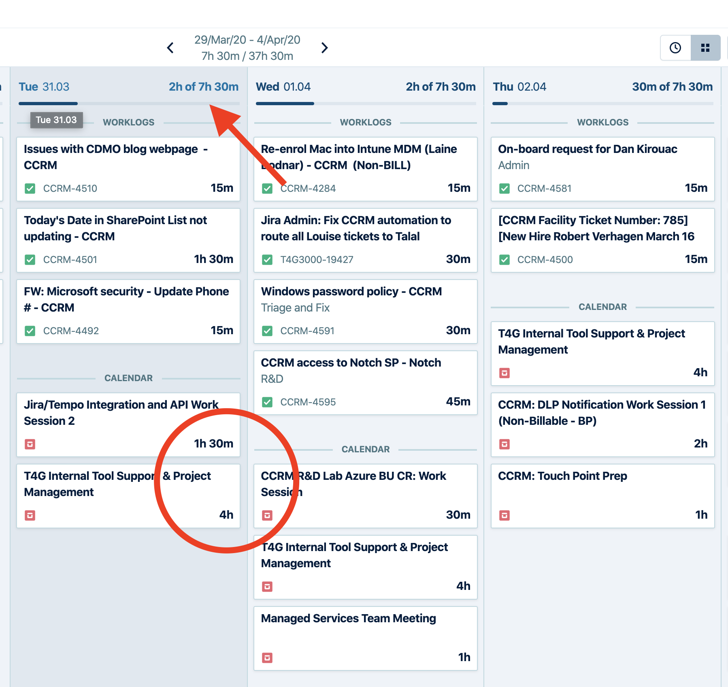Image resolution: width=728 pixels, height=687 pixels.
Task: Open the 29/Mar/20 - 4/Apr/20 date range picker
Action: pyautogui.click(x=247, y=40)
